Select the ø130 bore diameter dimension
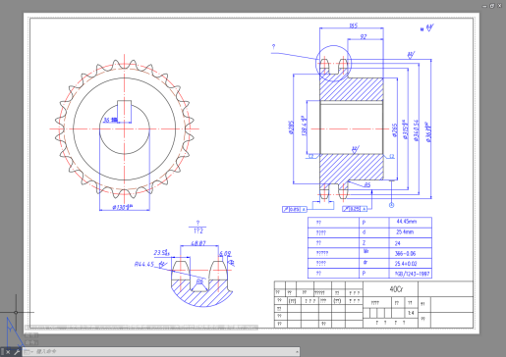This screenshot has height=357, width=506. 122,207
